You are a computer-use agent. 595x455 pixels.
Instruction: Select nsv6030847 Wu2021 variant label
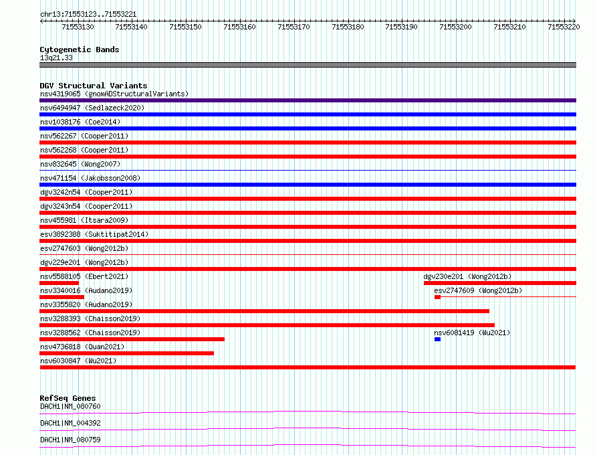78,361
